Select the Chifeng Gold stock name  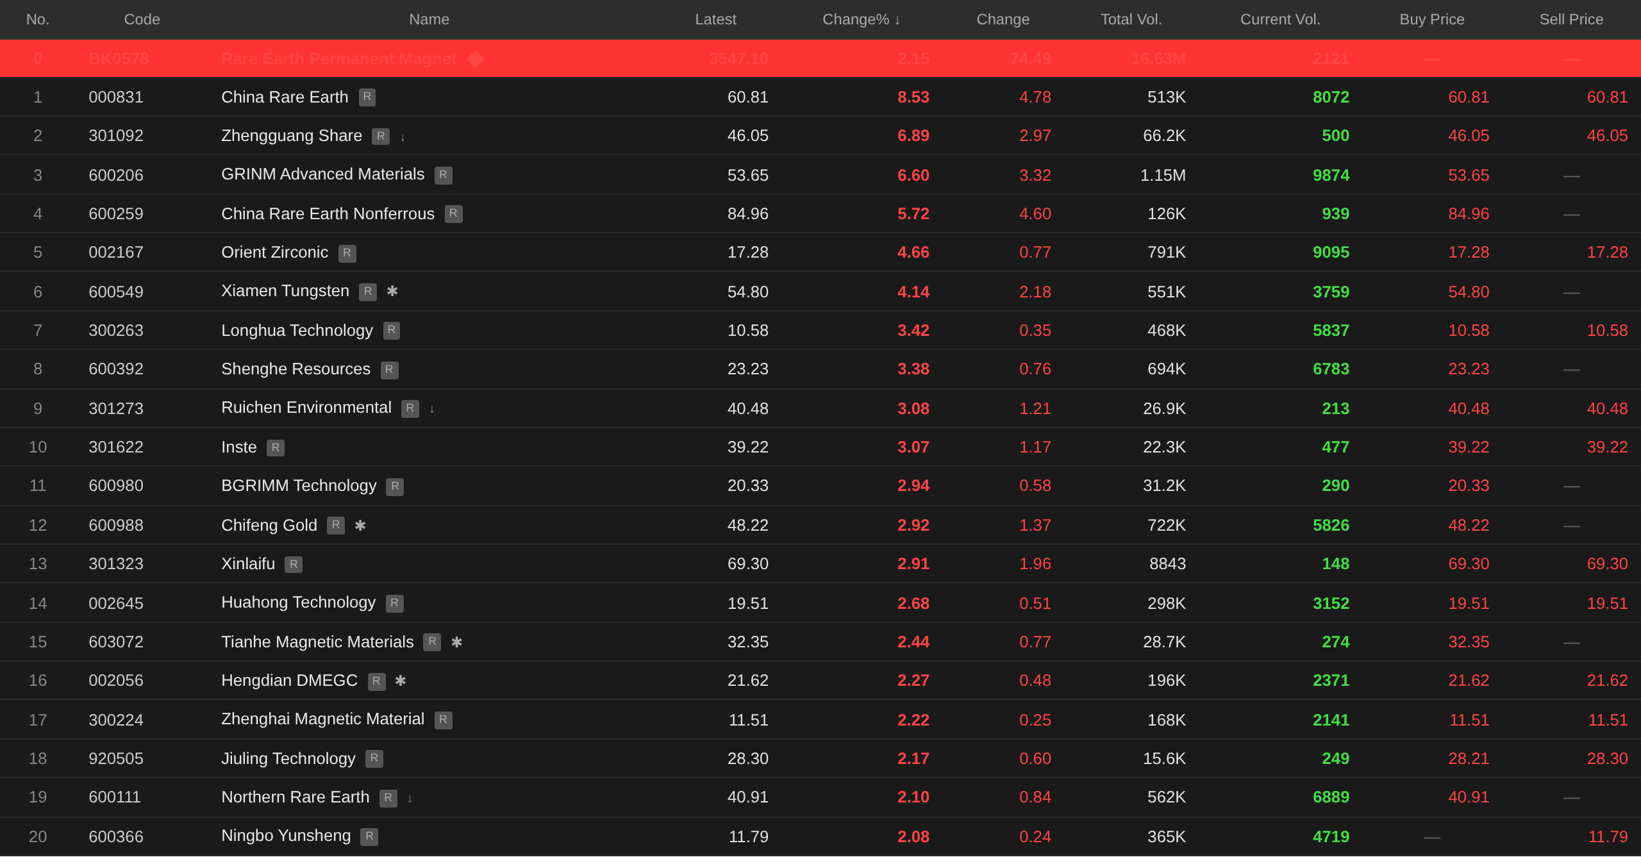[269, 526]
